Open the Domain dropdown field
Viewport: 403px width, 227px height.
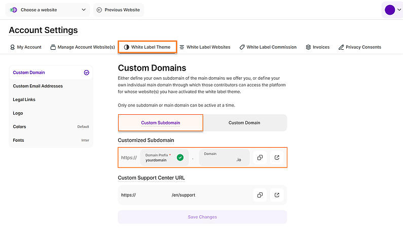(x=224, y=157)
